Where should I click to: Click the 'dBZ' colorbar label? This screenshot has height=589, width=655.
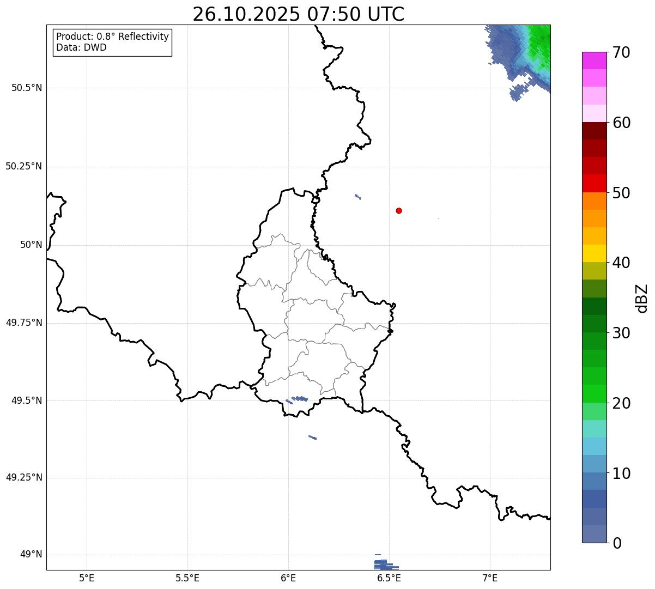[642, 298]
